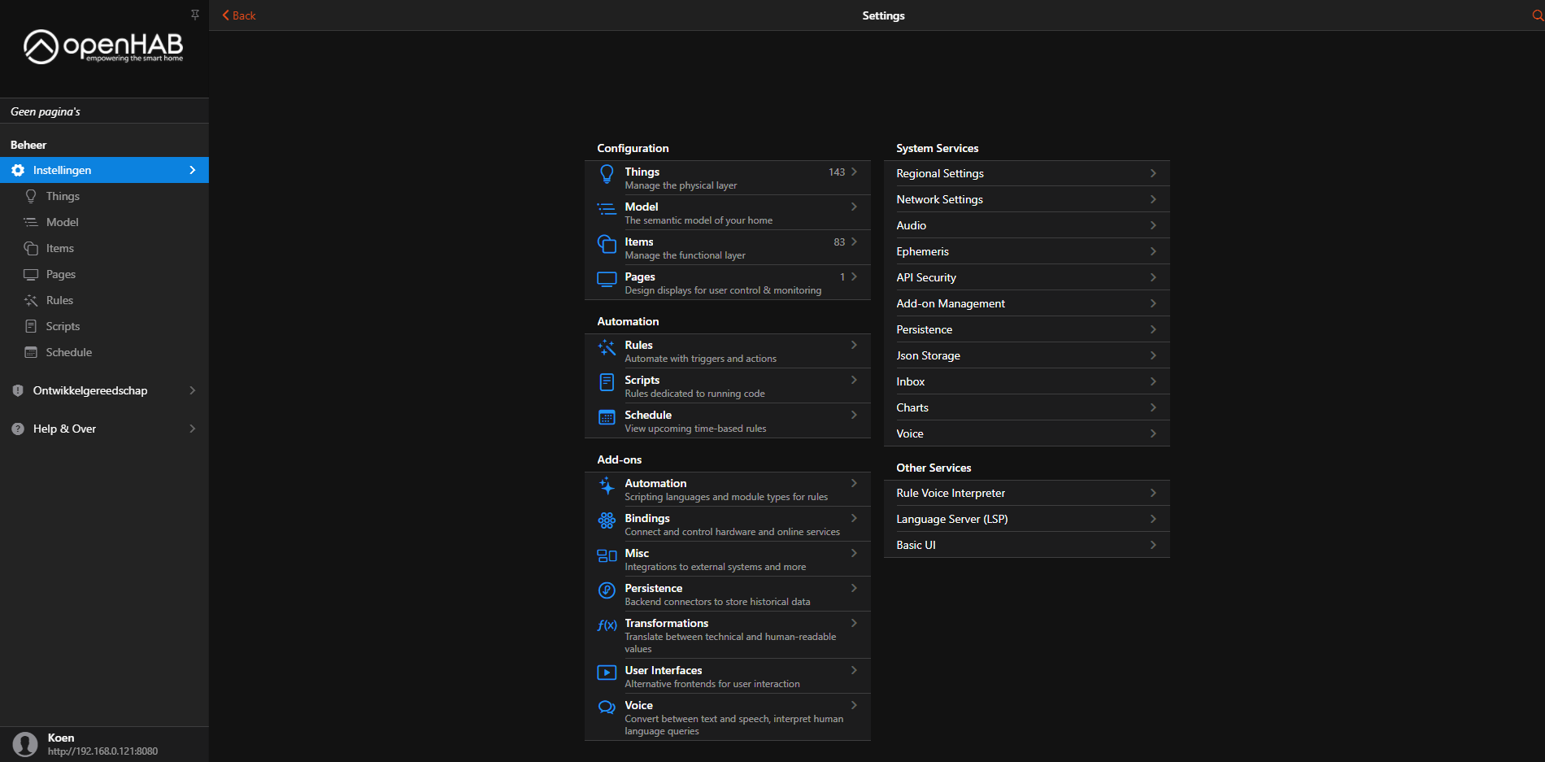1545x762 pixels.
Task: Click the Automation sparkle icon under Add-ons
Action: (607, 486)
